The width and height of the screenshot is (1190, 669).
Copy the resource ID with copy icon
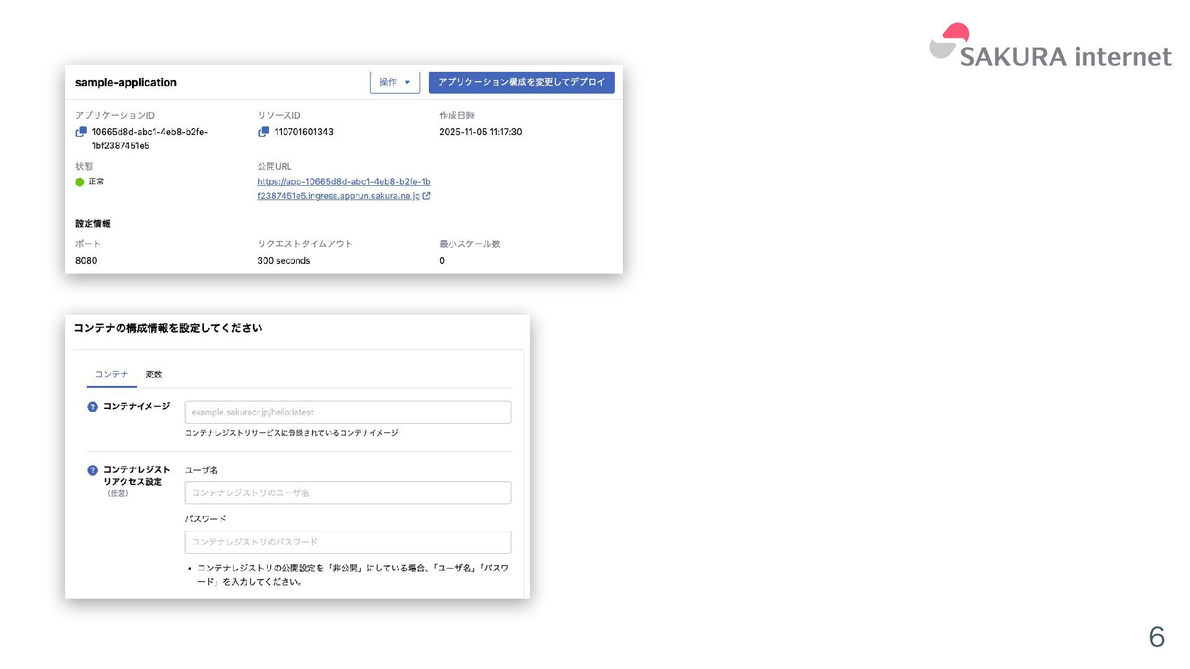coord(263,132)
